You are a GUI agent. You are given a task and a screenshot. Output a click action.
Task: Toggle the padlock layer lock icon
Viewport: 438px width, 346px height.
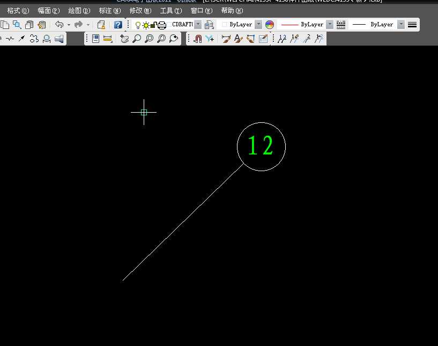tap(153, 25)
